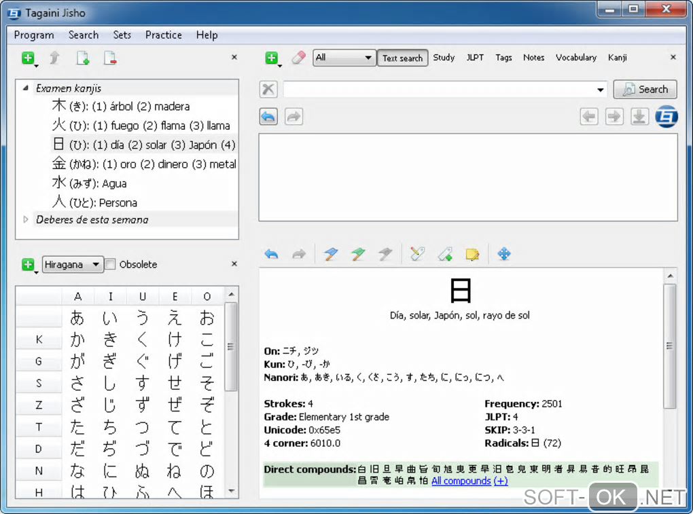Click next results page arrow
This screenshot has height=514, width=693.
coord(614,117)
